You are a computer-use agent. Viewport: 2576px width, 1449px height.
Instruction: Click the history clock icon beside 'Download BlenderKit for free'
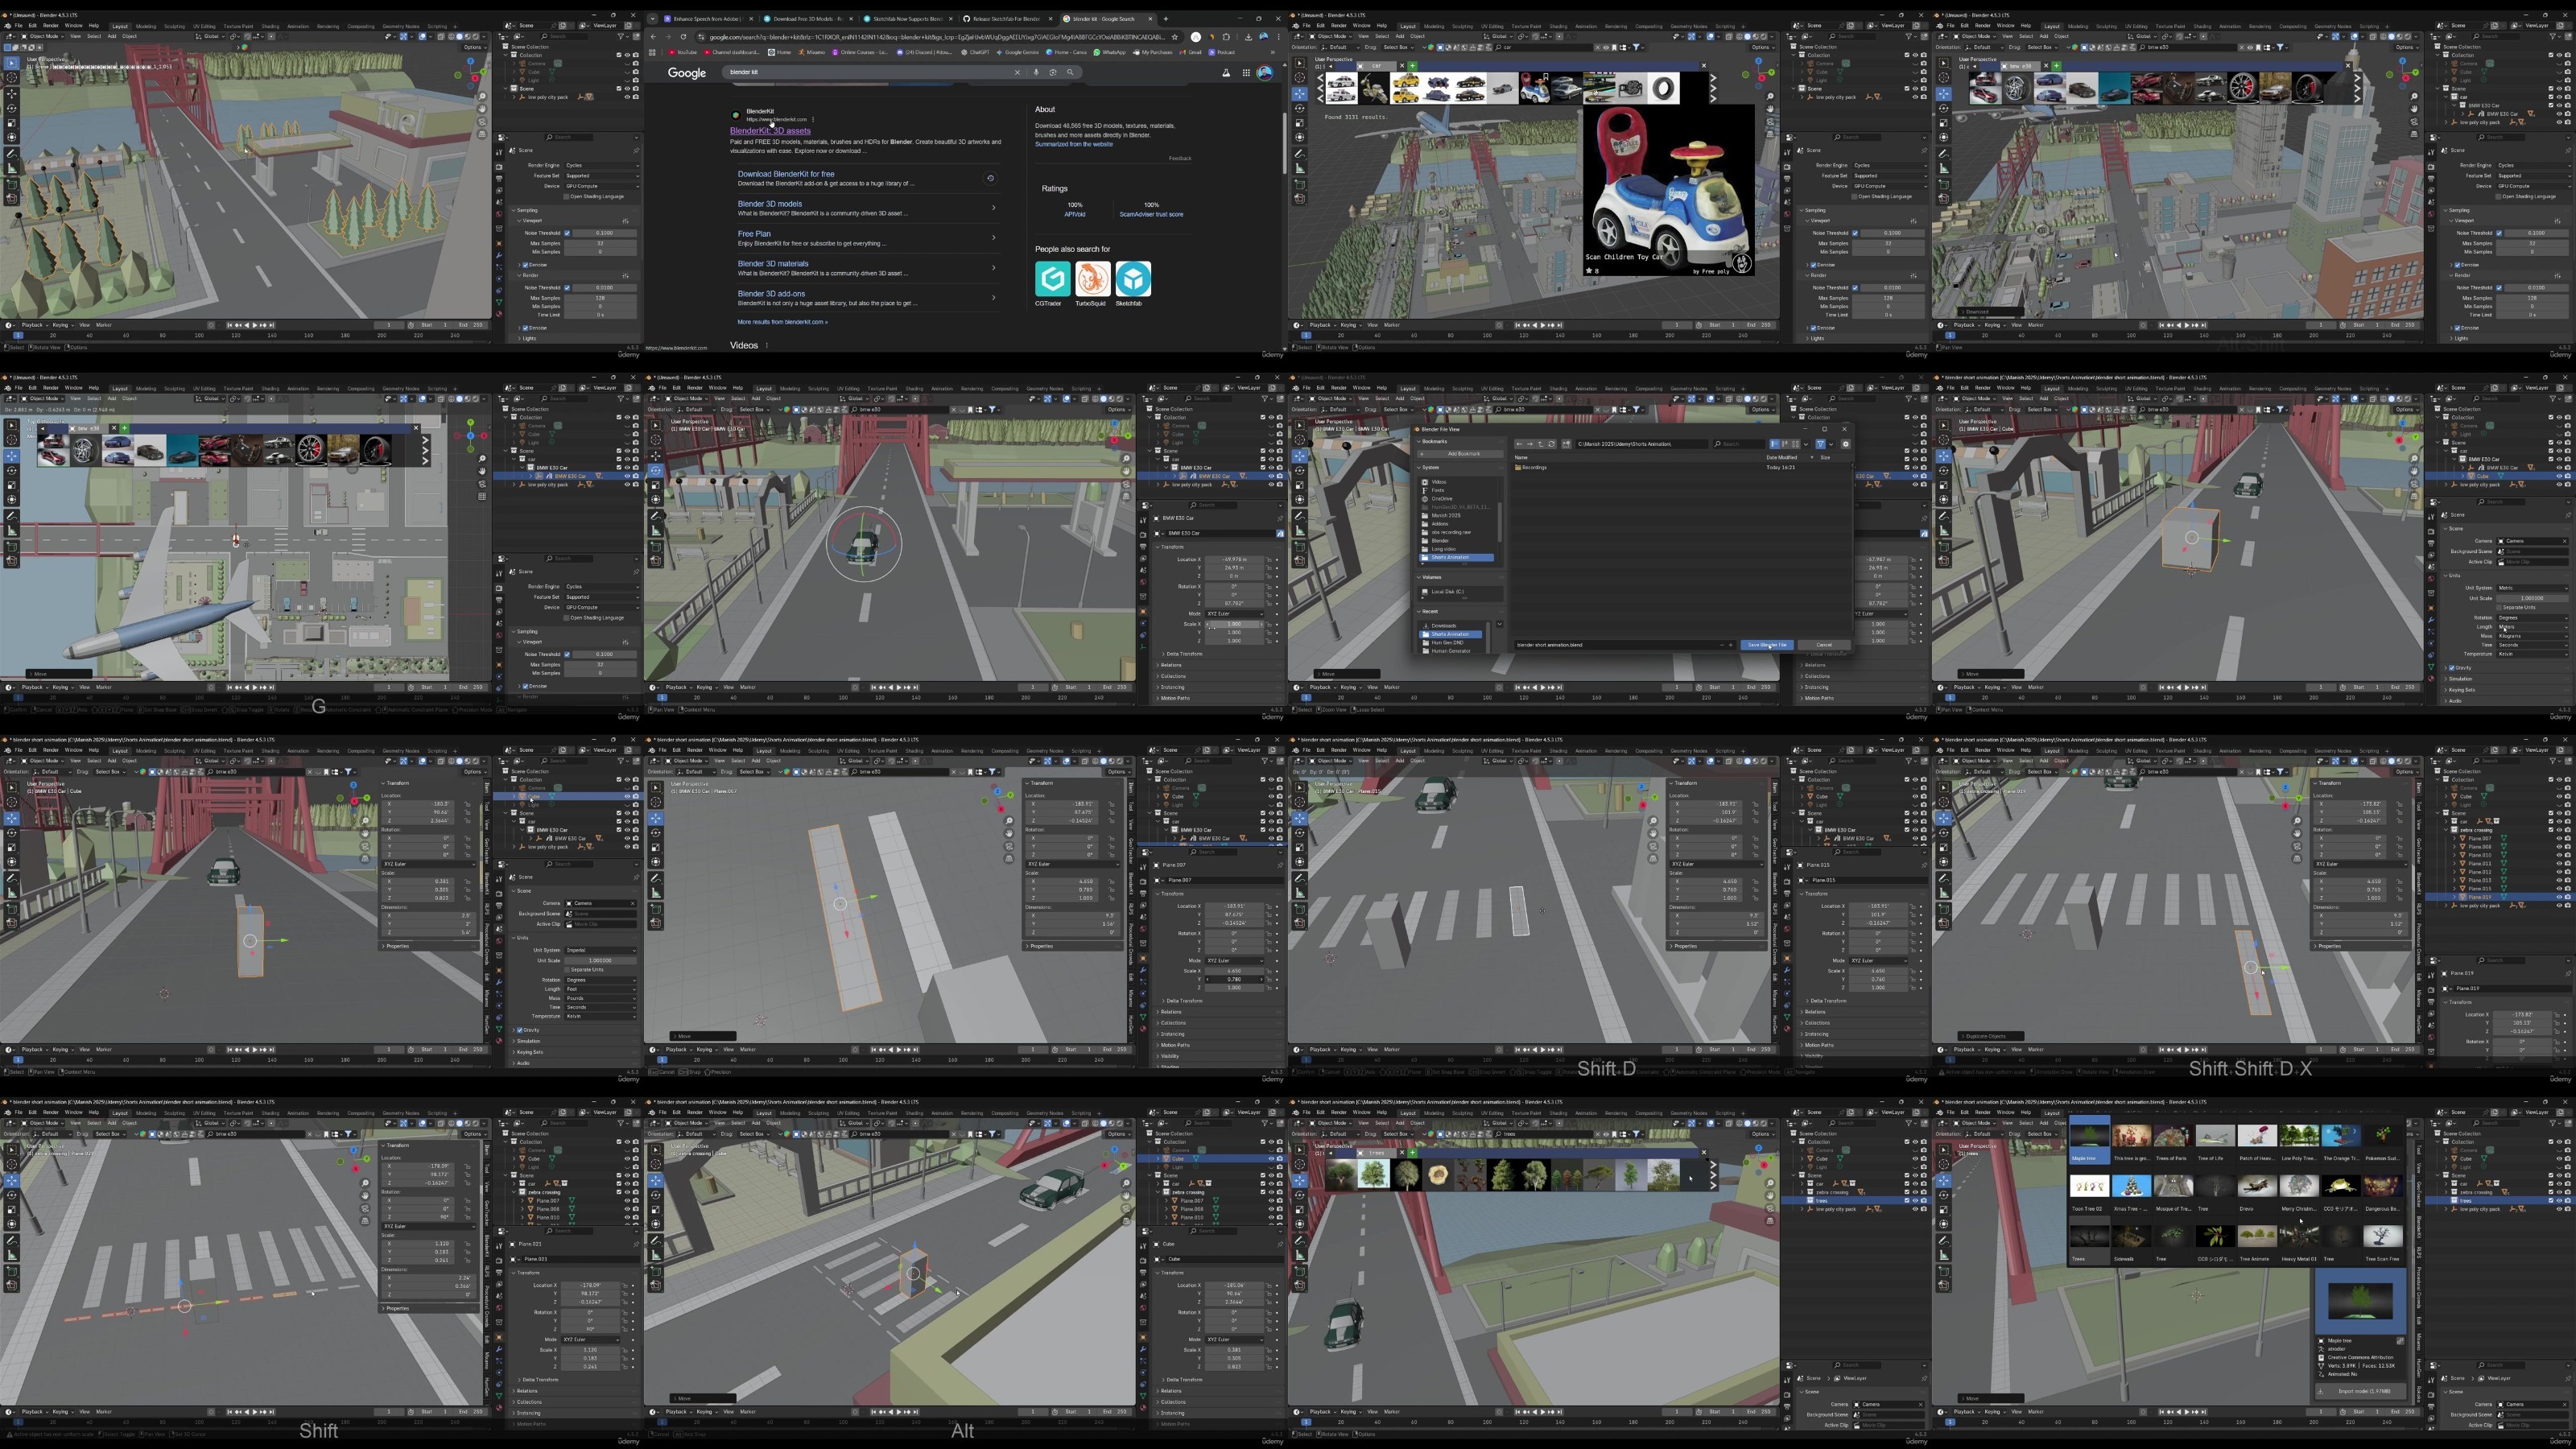pyautogui.click(x=990, y=178)
